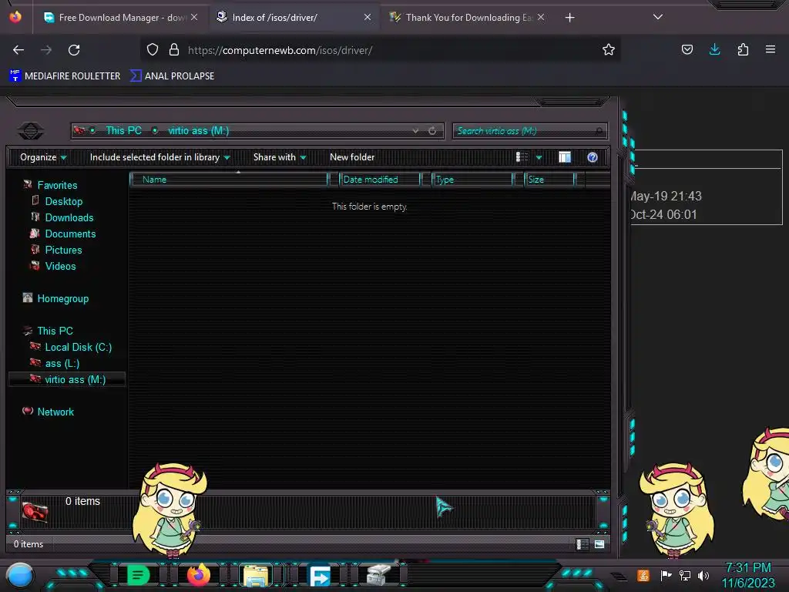Open the Organize menu
Screen dimensions: 789x592
[43, 157]
